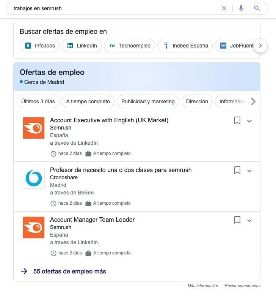Open the Tecnoempleo job site chip
Screen dimensions: 276x297
pos(130,46)
